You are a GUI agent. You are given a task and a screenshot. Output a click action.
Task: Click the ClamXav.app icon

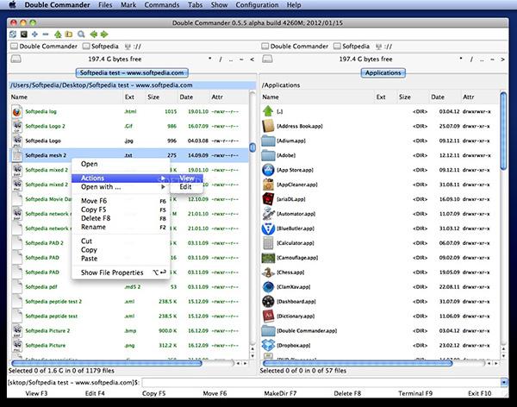point(268,287)
